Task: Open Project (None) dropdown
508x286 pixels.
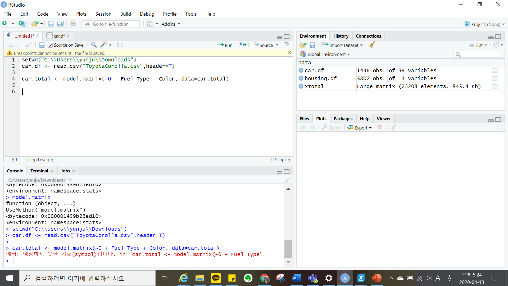Action: tap(484, 24)
